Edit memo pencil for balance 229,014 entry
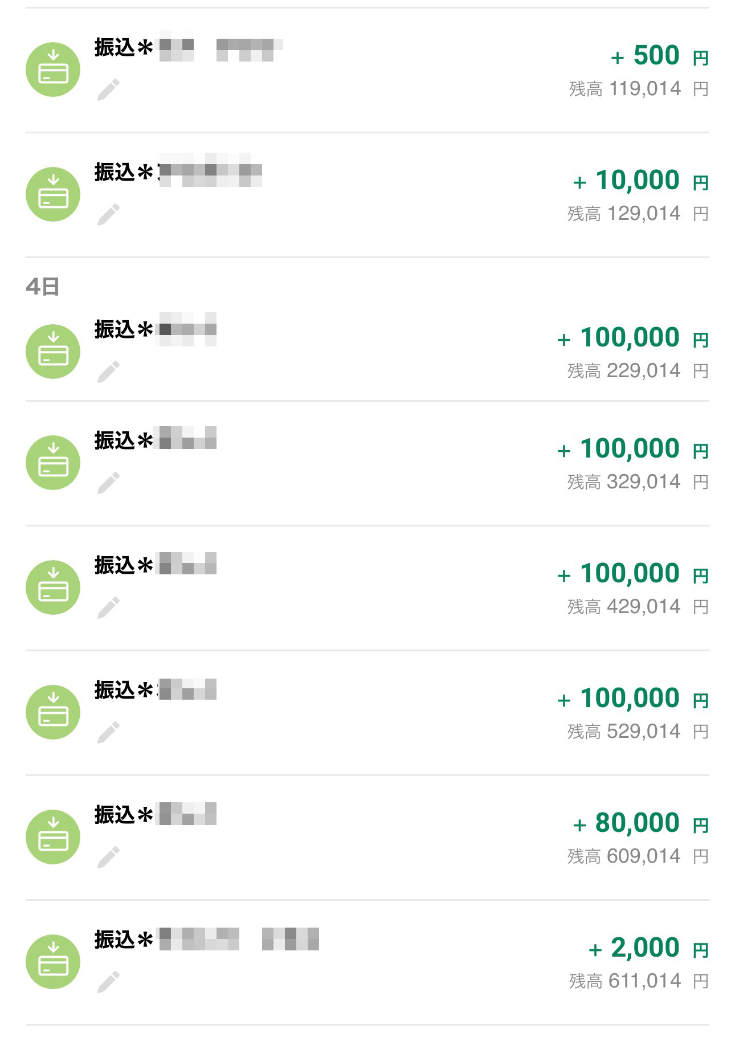The width and height of the screenshot is (735, 1037). 108,371
